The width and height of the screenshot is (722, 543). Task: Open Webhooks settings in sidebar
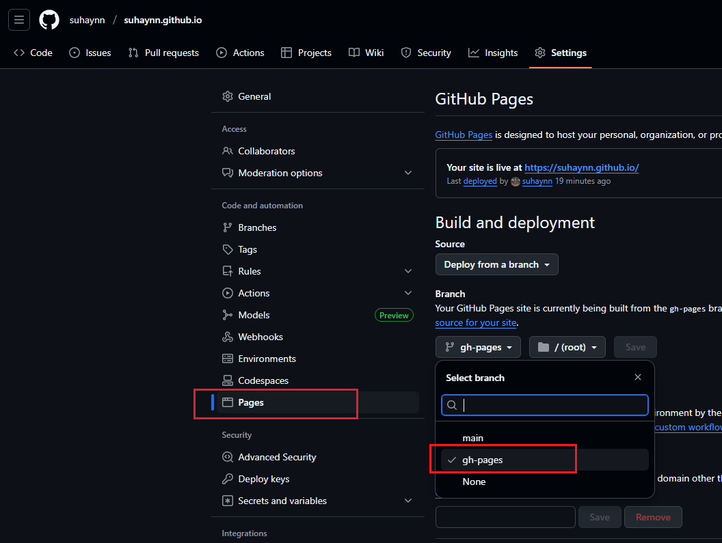click(x=260, y=337)
